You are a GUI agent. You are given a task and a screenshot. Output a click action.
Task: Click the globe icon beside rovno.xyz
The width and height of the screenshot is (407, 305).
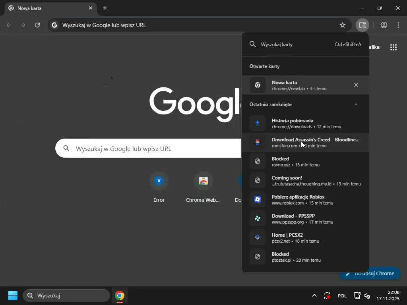[x=258, y=161]
